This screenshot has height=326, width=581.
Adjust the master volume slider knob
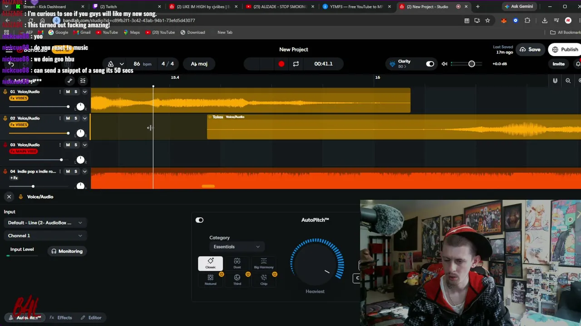click(x=472, y=64)
